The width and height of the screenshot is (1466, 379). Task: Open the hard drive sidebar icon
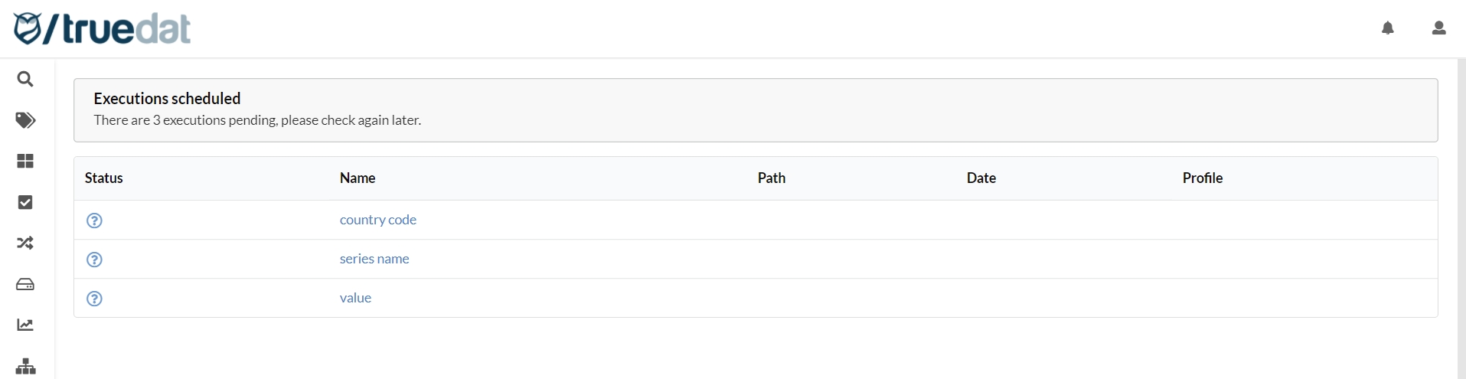click(x=25, y=284)
